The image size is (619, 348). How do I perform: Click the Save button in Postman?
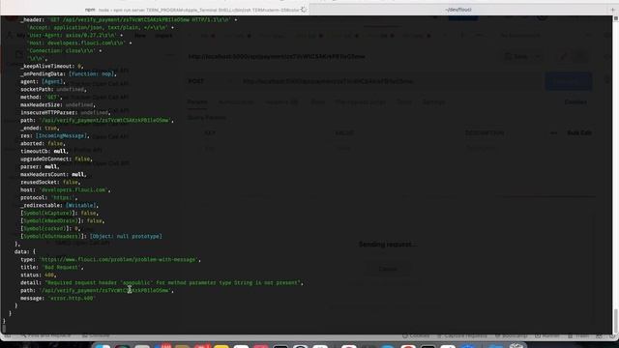coord(516,57)
